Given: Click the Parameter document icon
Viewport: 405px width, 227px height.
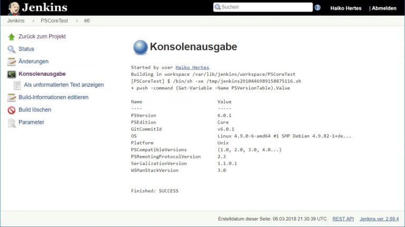Looking at the screenshot, I should [x=12, y=123].
